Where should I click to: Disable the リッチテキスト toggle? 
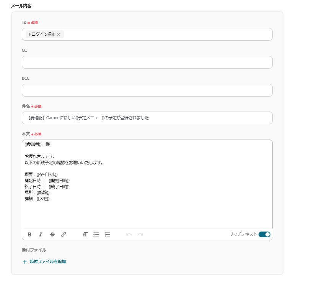coord(264,235)
